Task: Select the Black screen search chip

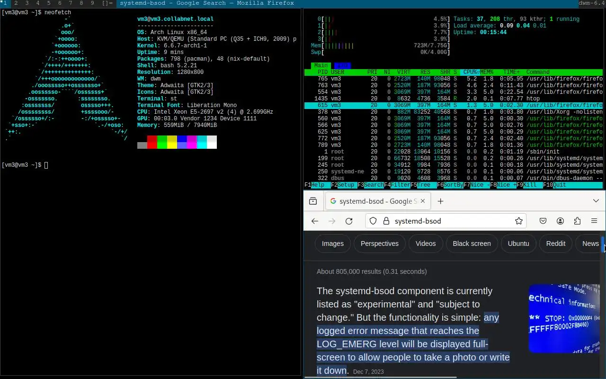Action: 472,244
